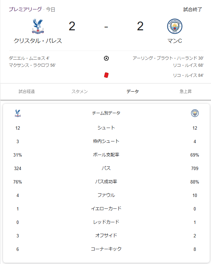The width and height of the screenshot is (211, 264).
Task: Click the Crystal Palace crest in header
Action: pos(38,27)
